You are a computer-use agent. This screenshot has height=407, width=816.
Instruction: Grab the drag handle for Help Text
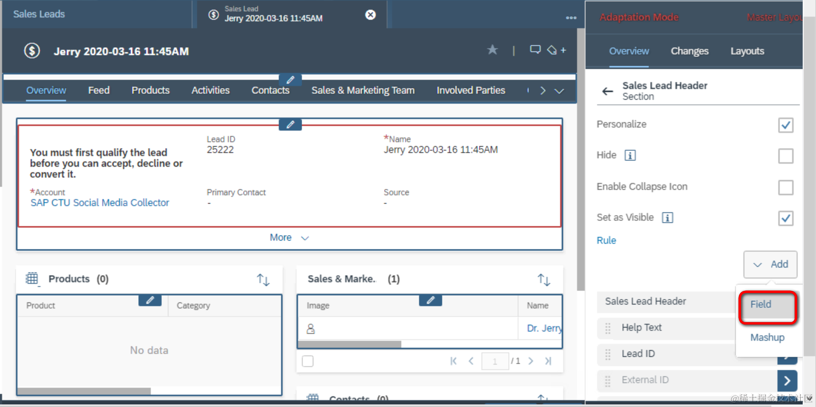click(x=608, y=328)
